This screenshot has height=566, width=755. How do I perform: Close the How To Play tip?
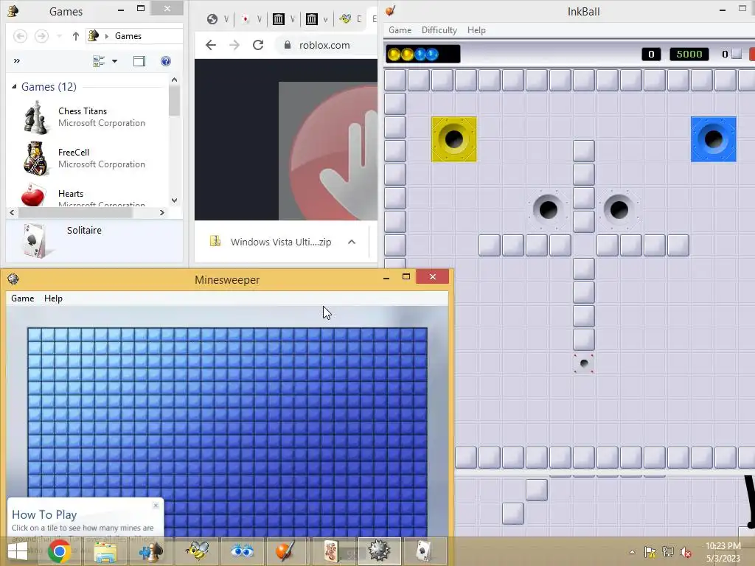tap(156, 506)
